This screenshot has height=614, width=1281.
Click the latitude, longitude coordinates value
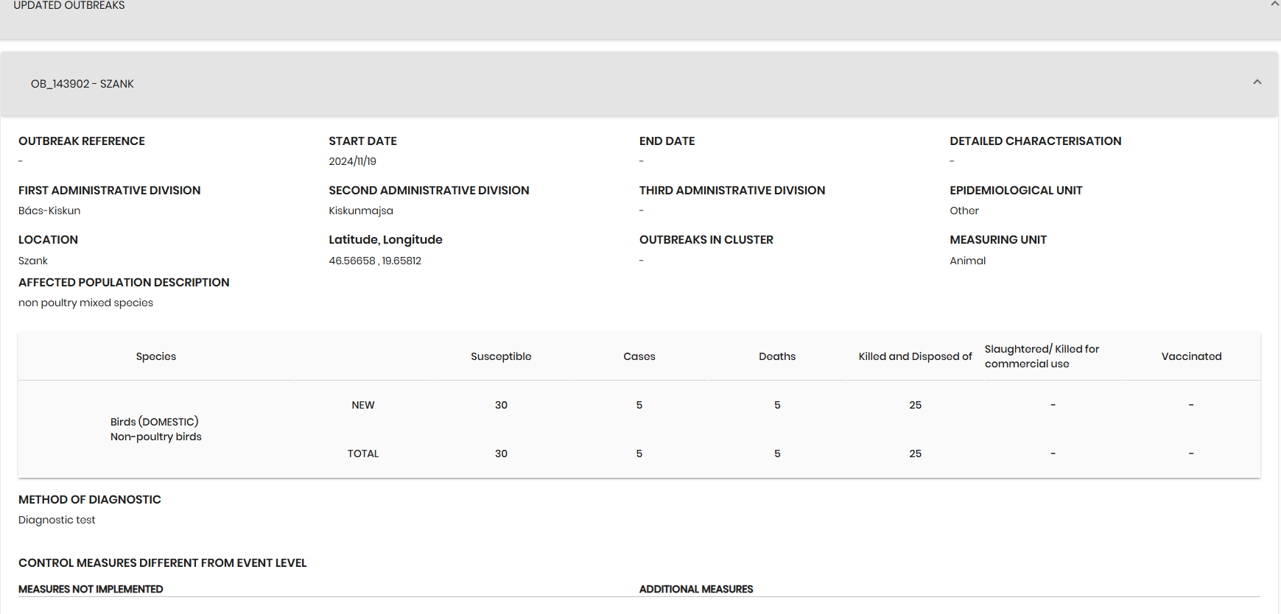click(x=375, y=261)
